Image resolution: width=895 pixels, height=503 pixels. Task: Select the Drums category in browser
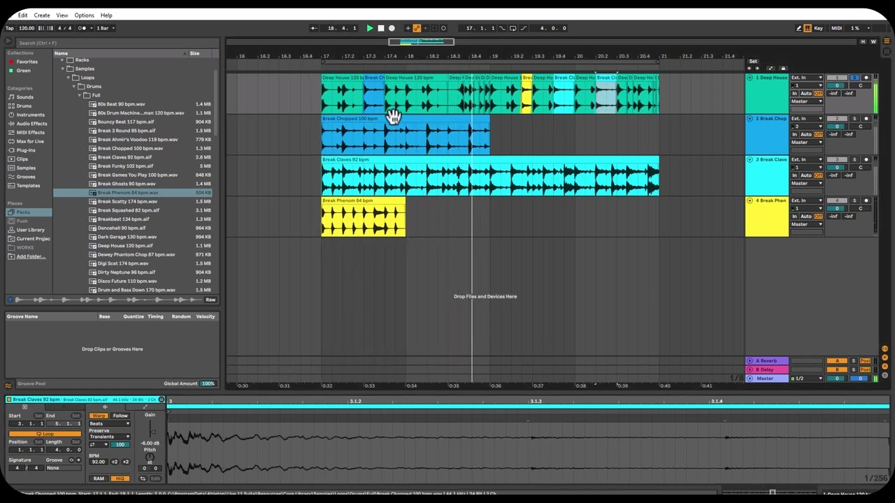[24, 106]
